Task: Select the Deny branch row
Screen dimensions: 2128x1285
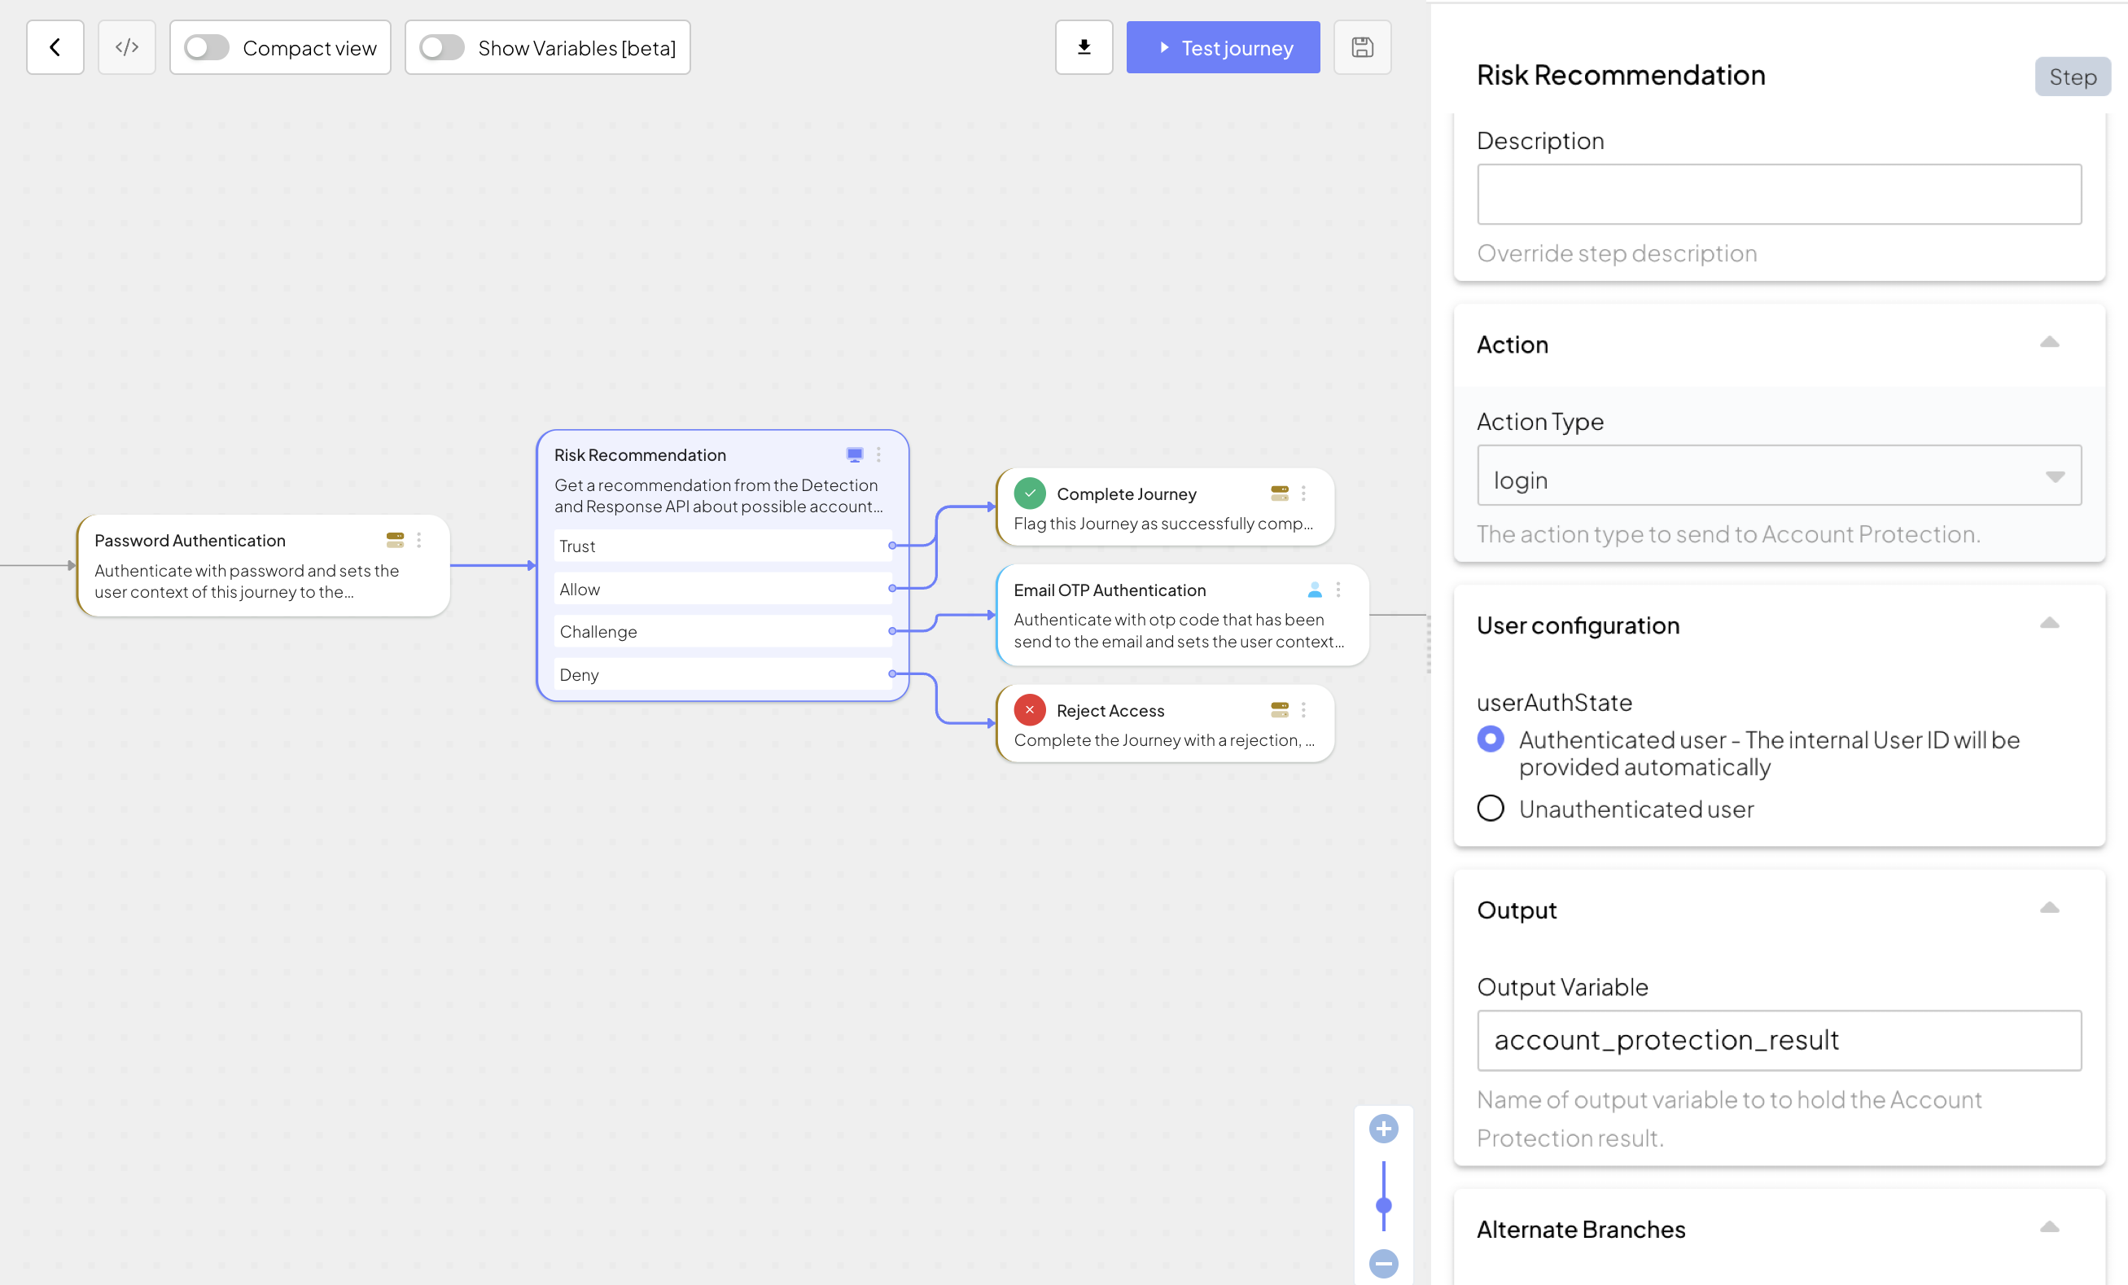Action: [722, 675]
